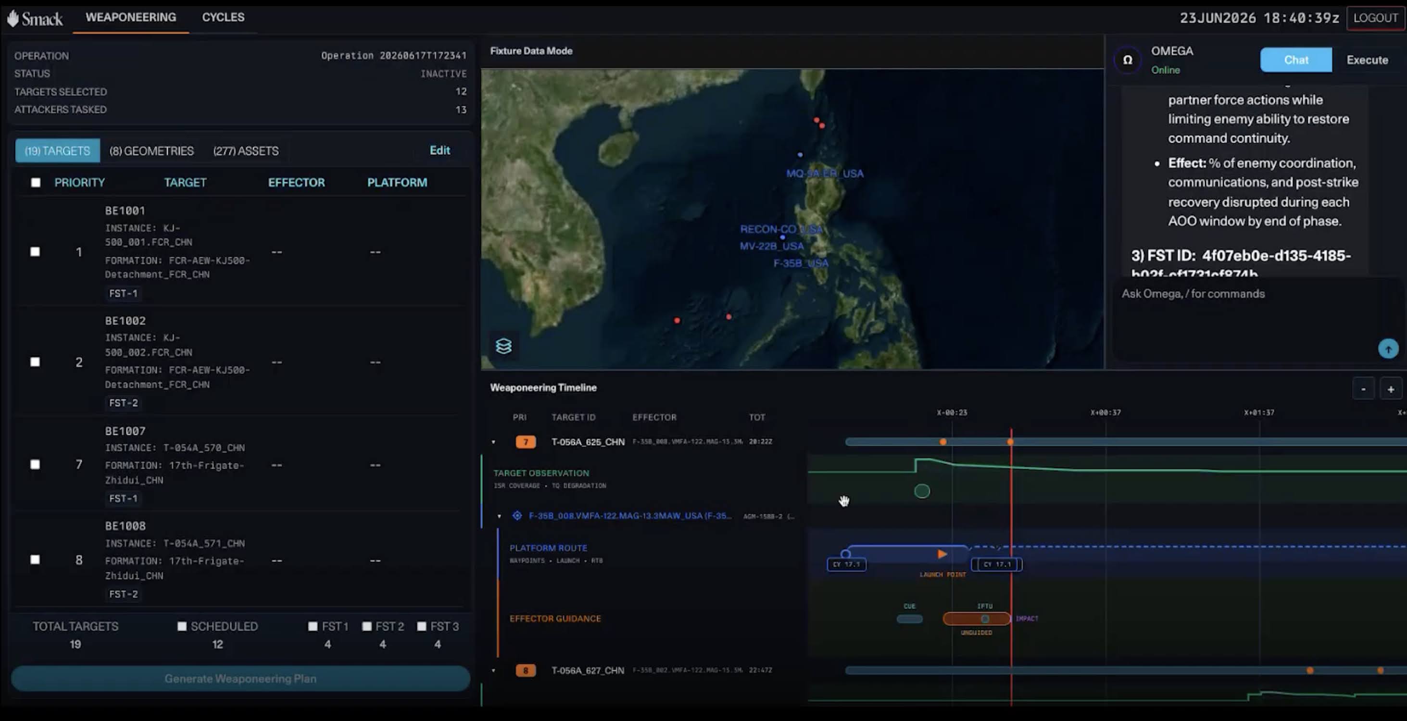Toggle the FST 1 filter checkbox

pos(313,626)
